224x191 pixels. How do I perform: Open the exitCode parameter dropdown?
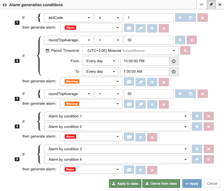coord(69,18)
